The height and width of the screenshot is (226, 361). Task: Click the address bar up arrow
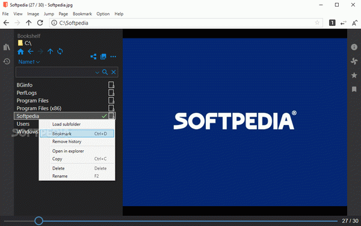click(28, 23)
